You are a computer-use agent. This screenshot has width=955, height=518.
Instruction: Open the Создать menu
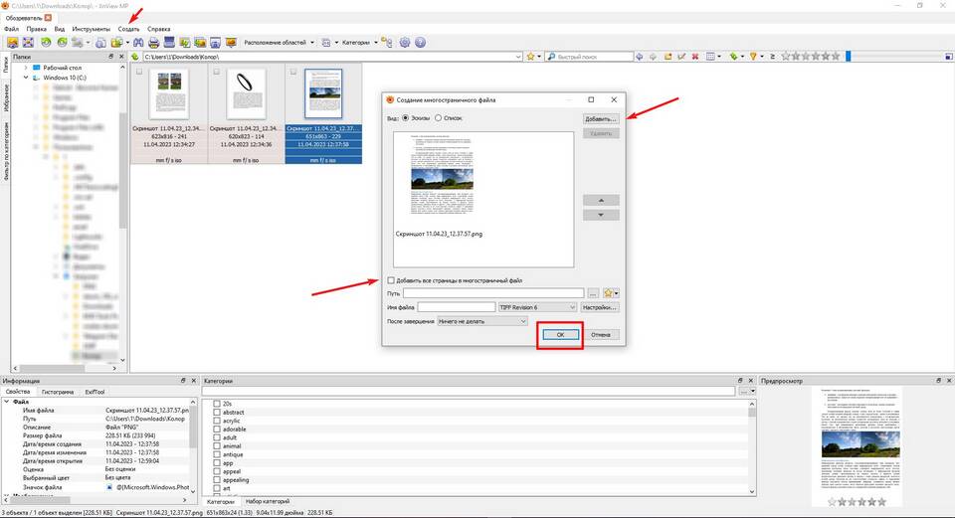[x=128, y=29]
